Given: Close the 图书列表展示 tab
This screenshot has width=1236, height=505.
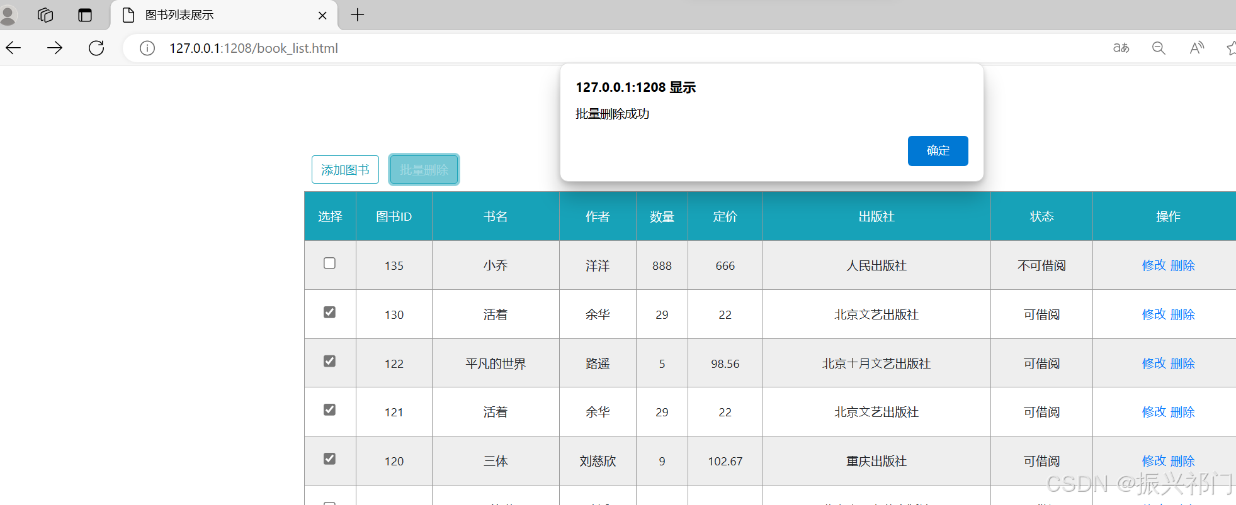Looking at the screenshot, I should [x=322, y=16].
